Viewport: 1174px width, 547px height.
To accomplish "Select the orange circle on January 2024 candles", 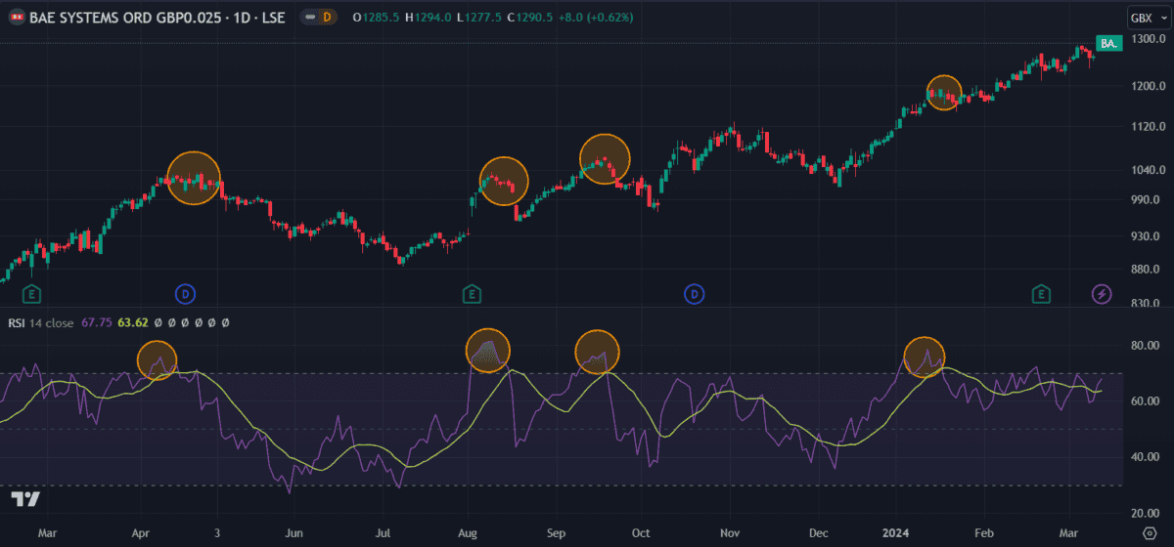I will pyautogui.click(x=944, y=93).
